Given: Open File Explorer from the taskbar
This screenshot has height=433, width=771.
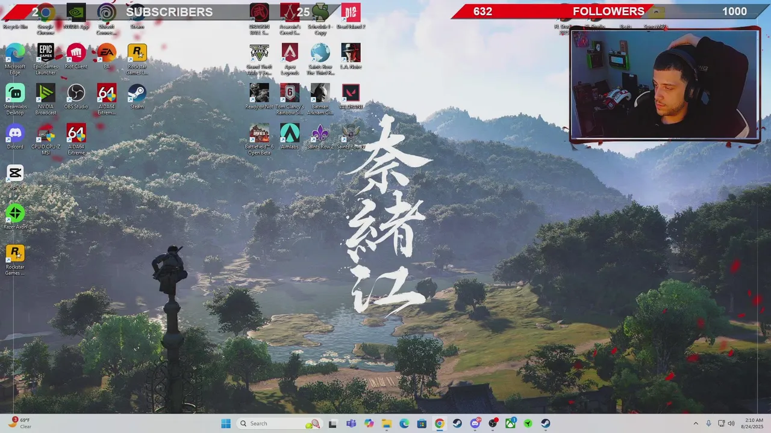Looking at the screenshot, I should (x=386, y=423).
